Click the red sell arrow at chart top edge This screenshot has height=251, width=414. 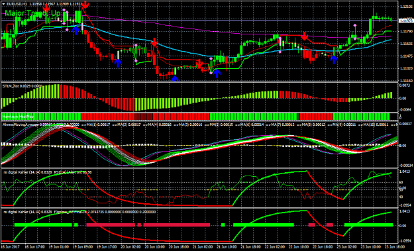[85, 4]
